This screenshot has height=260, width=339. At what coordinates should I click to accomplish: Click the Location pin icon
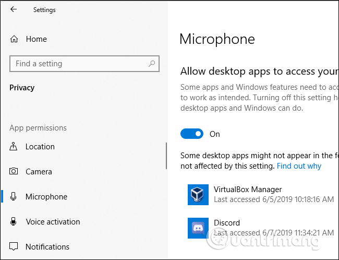point(14,147)
